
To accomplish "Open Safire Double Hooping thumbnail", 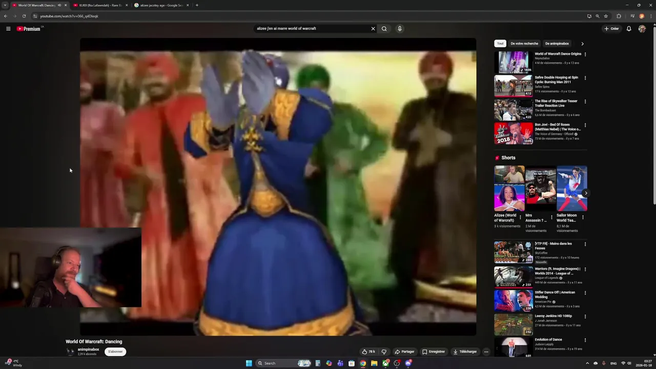I will pos(514,86).
